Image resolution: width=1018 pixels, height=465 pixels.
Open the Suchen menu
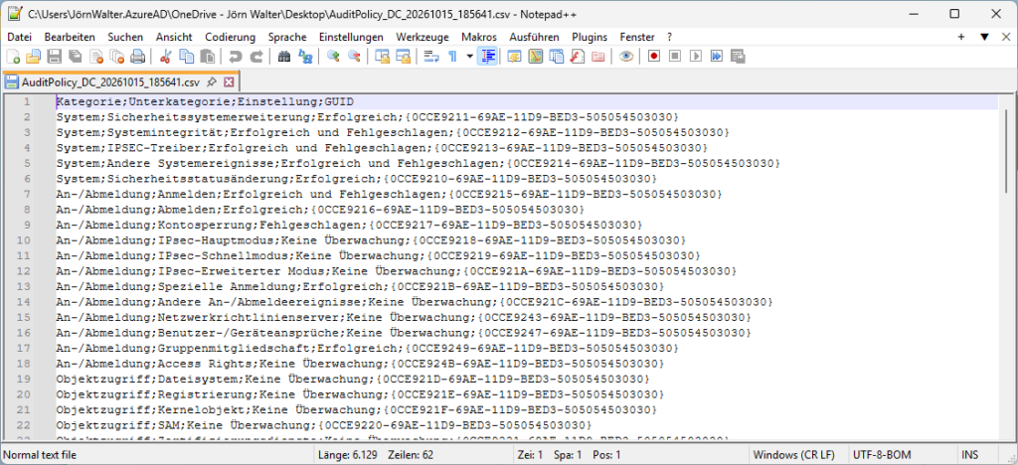125,37
